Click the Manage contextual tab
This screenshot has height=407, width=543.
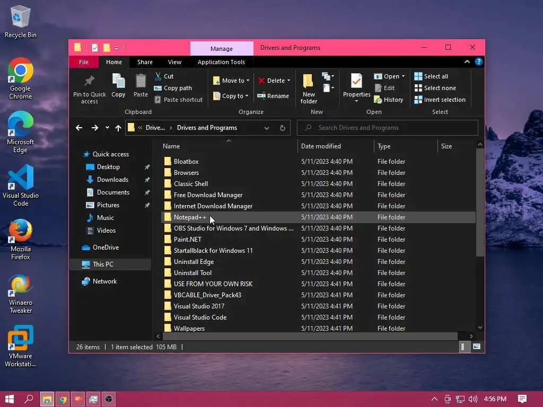(x=222, y=49)
